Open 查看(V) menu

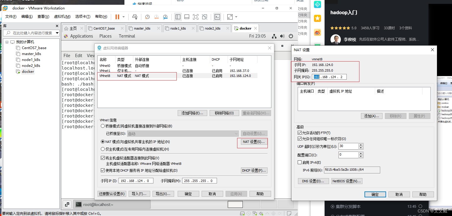point(43,17)
